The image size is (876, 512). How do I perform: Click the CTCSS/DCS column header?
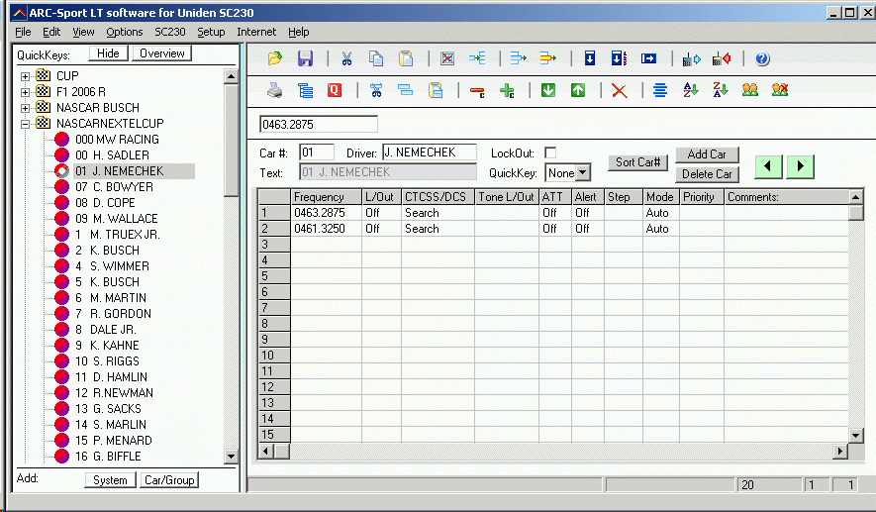(x=438, y=197)
